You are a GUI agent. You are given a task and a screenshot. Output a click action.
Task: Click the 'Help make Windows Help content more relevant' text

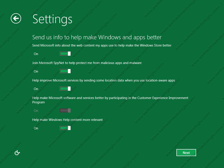tap(68, 120)
